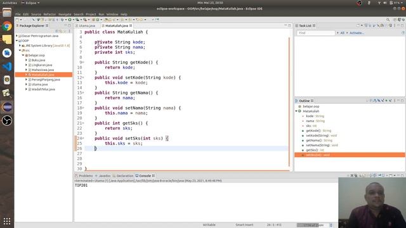Image resolution: width=406 pixels, height=228 pixels.
Task: Collapse the belajar.oop package
Action: (x=23, y=55)
